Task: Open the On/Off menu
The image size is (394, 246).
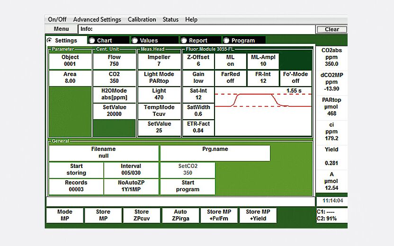Action: click(57, 19)
